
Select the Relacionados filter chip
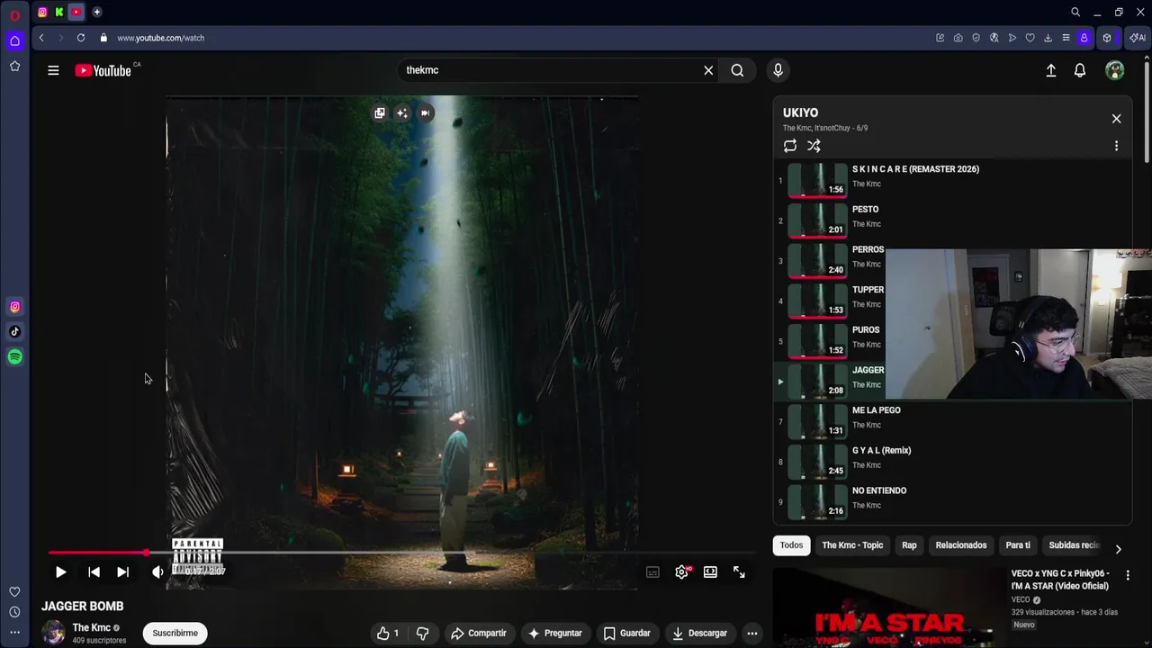pyautogui.click(x=960, y=545)
